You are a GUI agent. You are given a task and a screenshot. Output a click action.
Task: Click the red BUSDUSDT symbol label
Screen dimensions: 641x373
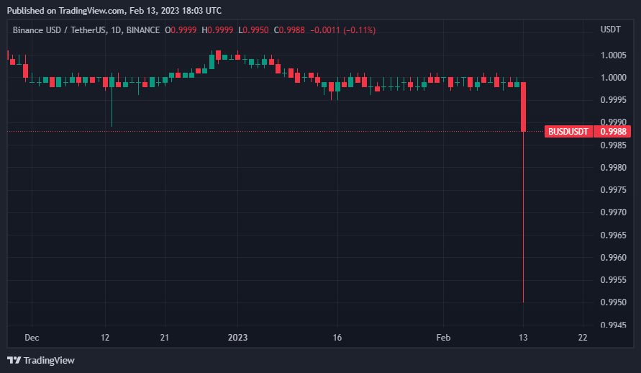569,132
